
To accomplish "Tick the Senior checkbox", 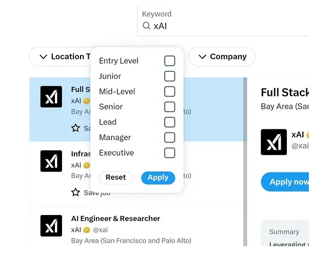I will tap(169, 107).
